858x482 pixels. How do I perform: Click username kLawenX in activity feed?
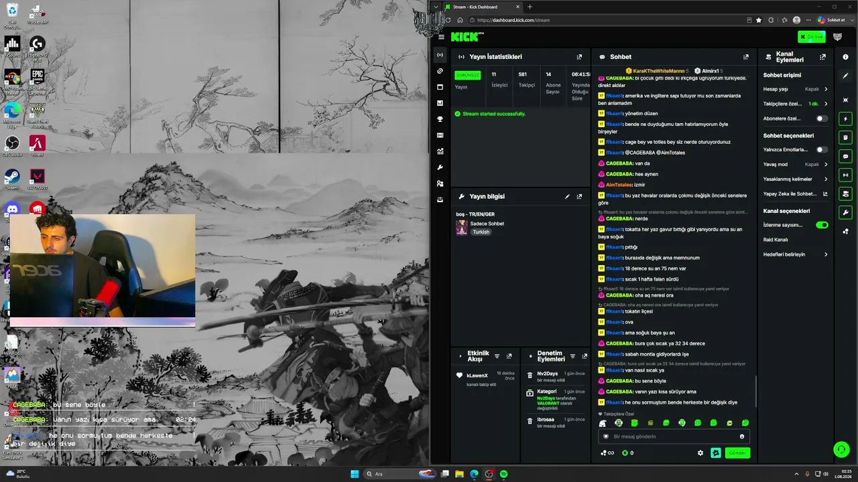pos(477,376)
